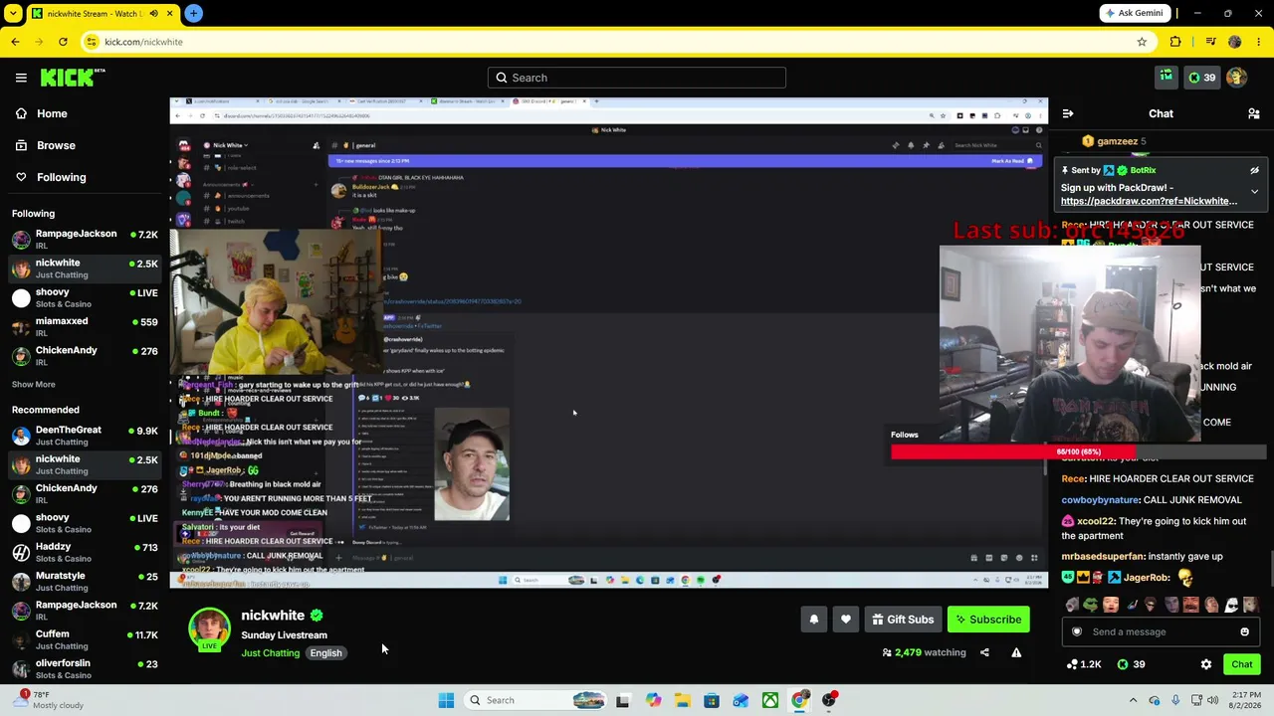This screenshot has height=716, width=1274.
Task: Open the Chrome three-dot menu
Action: pyautogui.click(x=1259, y=42)
